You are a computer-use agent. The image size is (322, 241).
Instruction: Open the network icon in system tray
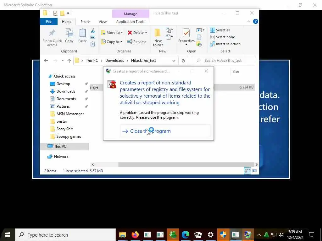tap(274, 235)
